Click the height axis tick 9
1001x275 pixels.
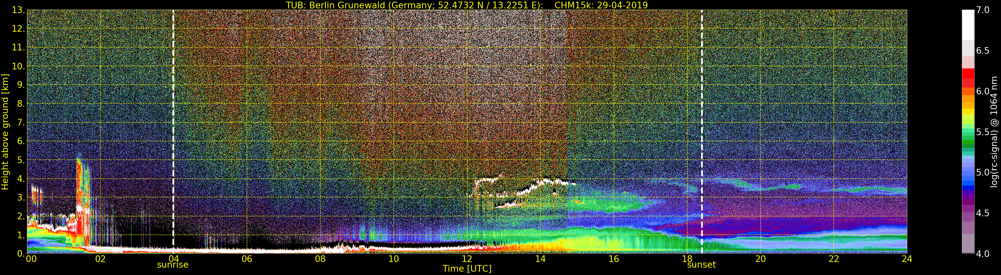tap(21, 85)
